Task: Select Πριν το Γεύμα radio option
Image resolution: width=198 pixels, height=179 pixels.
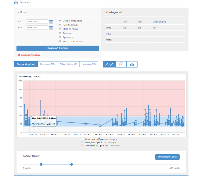Action: click(x=60, y=25)
